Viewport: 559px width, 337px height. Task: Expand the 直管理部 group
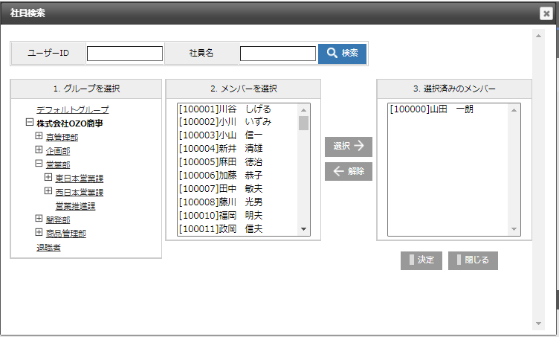coord(39,137)
